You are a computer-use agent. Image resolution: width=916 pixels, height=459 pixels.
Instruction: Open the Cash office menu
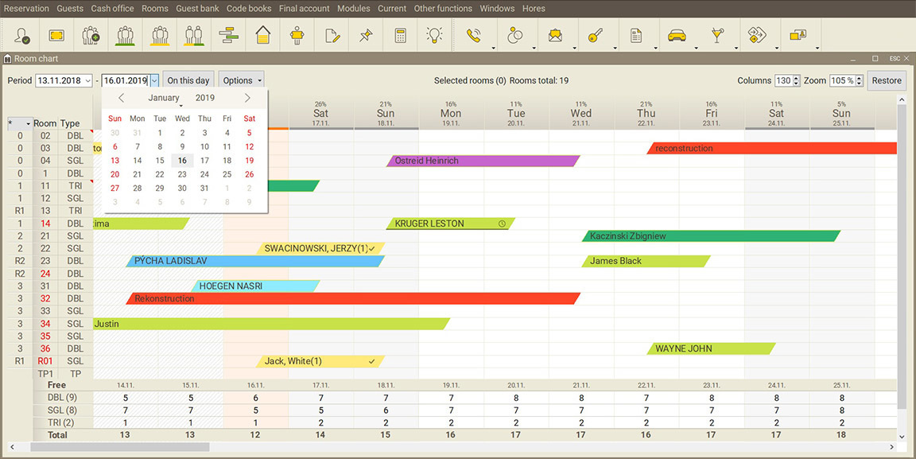click(112, 9)
